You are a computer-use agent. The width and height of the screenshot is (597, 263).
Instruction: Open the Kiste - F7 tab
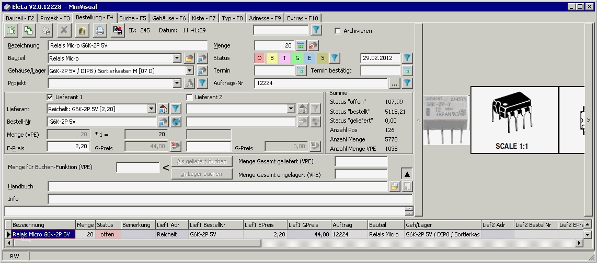[x=204, y=18]
